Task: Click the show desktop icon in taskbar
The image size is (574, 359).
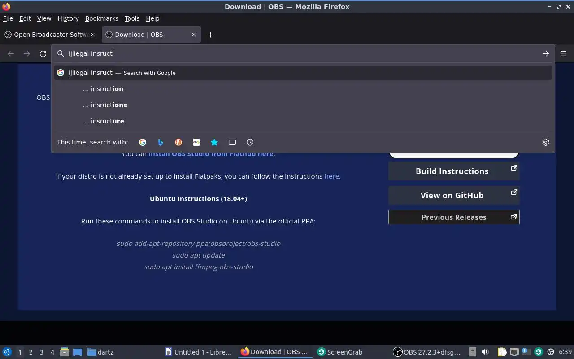Action: [78, 352]
